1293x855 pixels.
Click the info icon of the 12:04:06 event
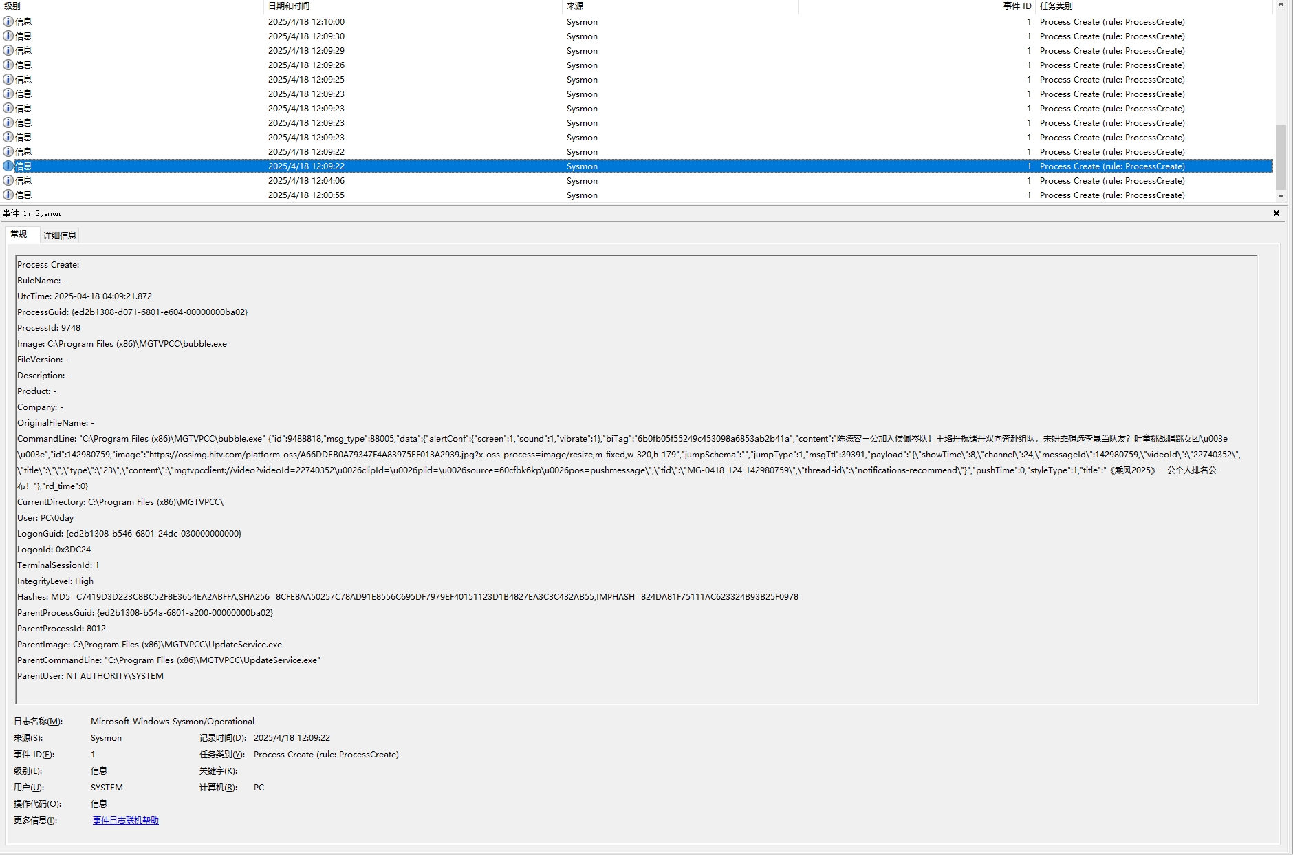tap(8, 180)
